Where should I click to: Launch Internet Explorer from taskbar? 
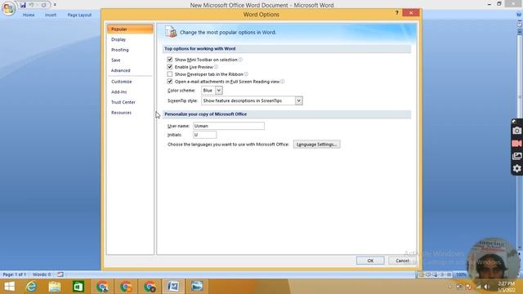31,287
